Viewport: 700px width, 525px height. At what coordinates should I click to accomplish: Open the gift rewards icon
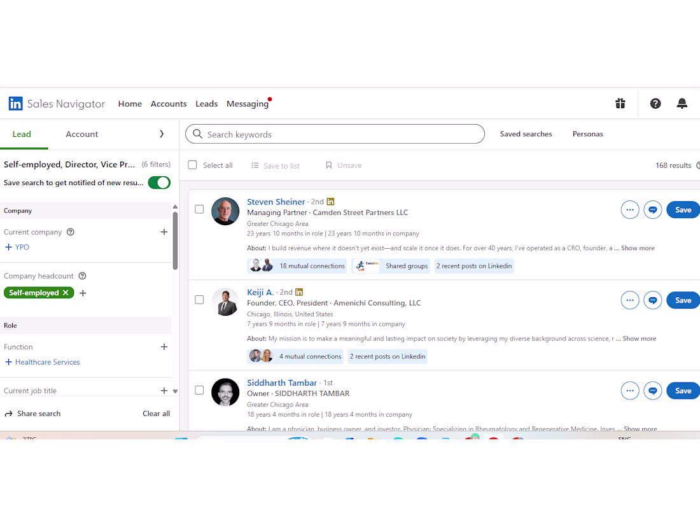point(620,104)
